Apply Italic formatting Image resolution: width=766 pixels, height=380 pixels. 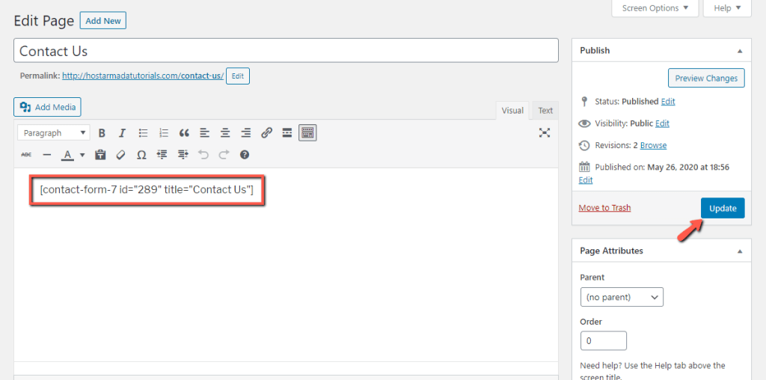click(122, 133)
